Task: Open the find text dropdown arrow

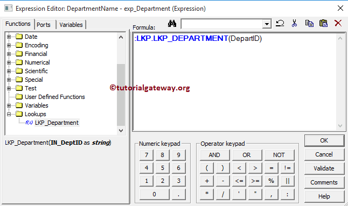Action: (x=267, y=24)
